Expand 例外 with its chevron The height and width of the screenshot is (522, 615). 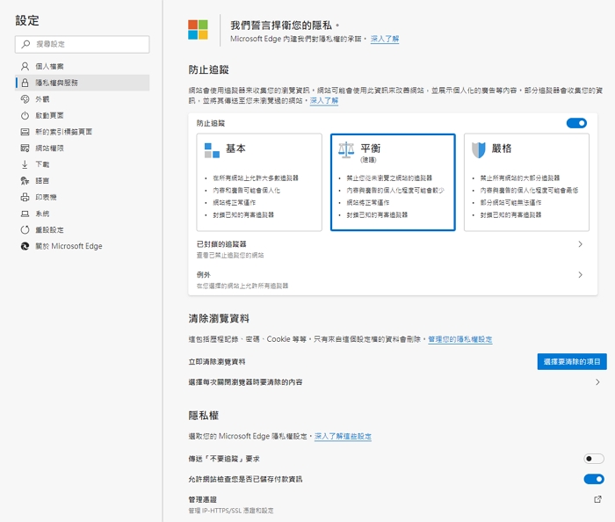click(x=581, y=274)
